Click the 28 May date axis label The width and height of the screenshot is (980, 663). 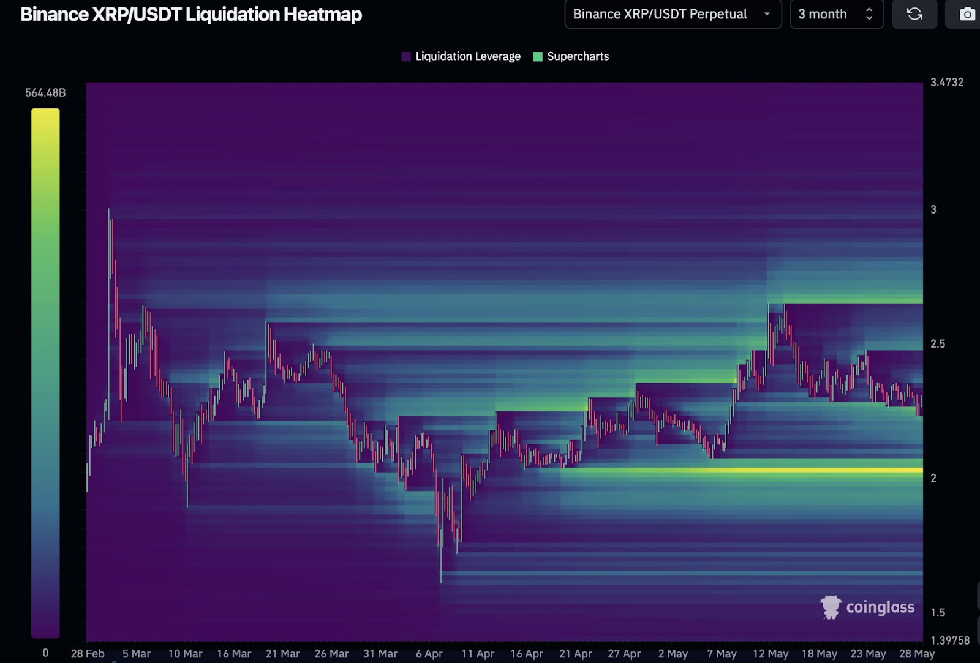[917, 654]
